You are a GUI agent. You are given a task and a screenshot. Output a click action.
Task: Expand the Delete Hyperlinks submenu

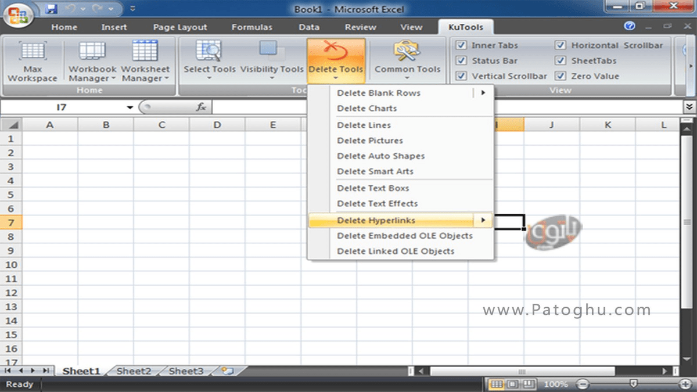pos(484,220)
